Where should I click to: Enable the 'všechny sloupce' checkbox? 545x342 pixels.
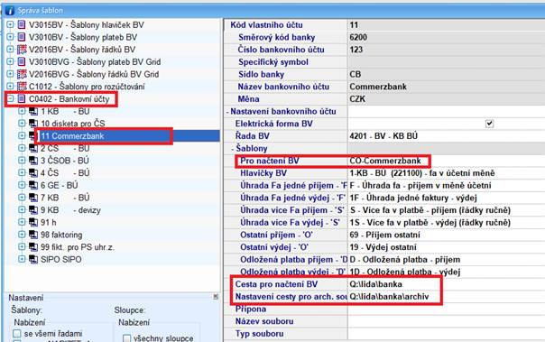click(x=127, y=337)
